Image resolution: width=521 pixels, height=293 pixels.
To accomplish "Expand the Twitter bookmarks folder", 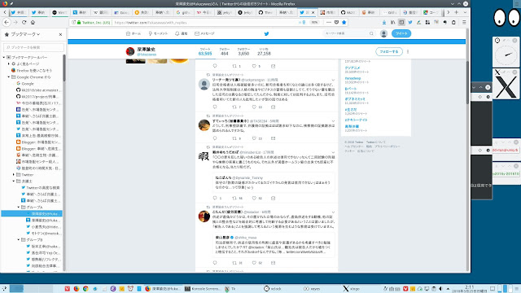I will pyautogui.click(x=14, y=175).
